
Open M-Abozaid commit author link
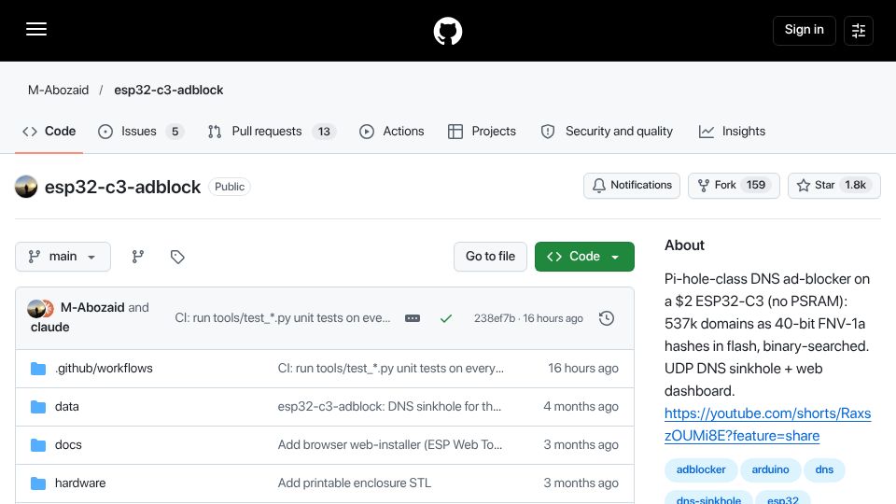92,307
